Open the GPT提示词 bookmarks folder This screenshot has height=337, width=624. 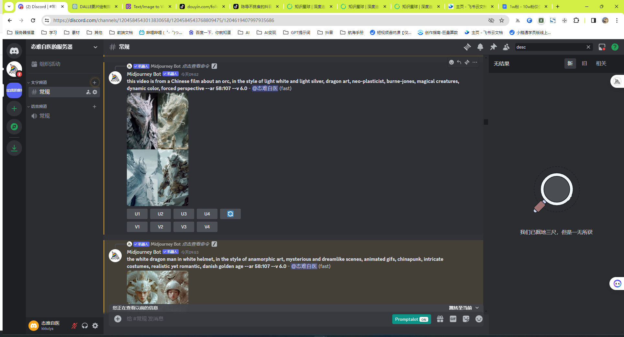coord(297,32)
